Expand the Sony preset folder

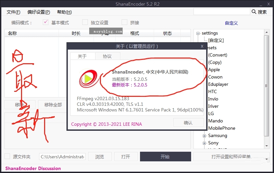[x=204, y=143]
